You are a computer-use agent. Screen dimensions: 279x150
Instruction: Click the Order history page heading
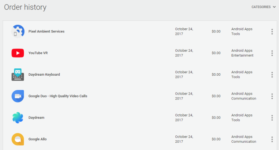pyautogui.click(x=25, y=7)
